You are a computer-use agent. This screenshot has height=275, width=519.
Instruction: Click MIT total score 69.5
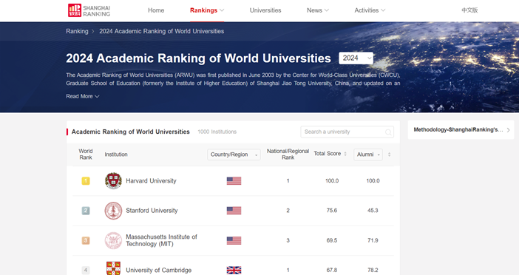coord(332,240)
